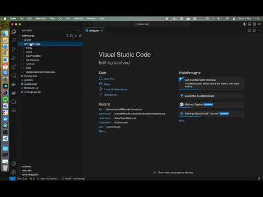Image resolution: width=263 pixels, height=197 pixels.
Task: Expand the state folder
Action: (x=50, y=68)
